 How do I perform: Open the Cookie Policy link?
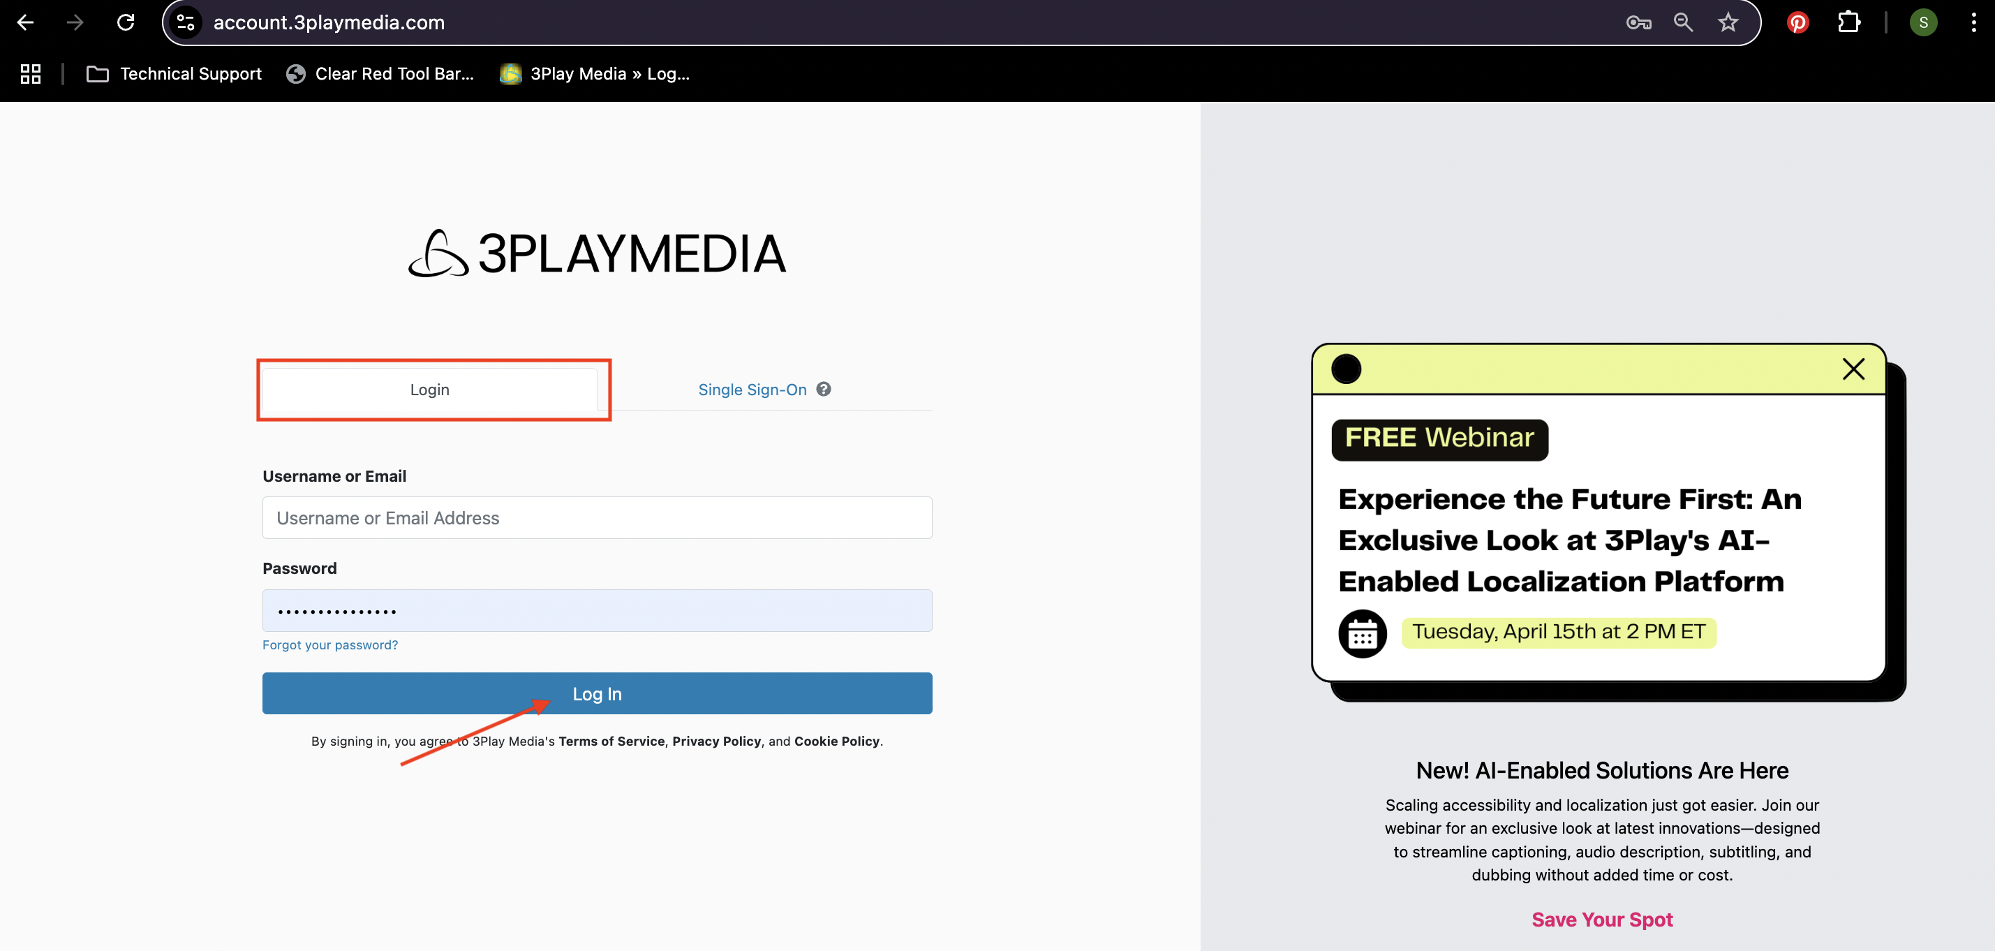click(836, 741)
